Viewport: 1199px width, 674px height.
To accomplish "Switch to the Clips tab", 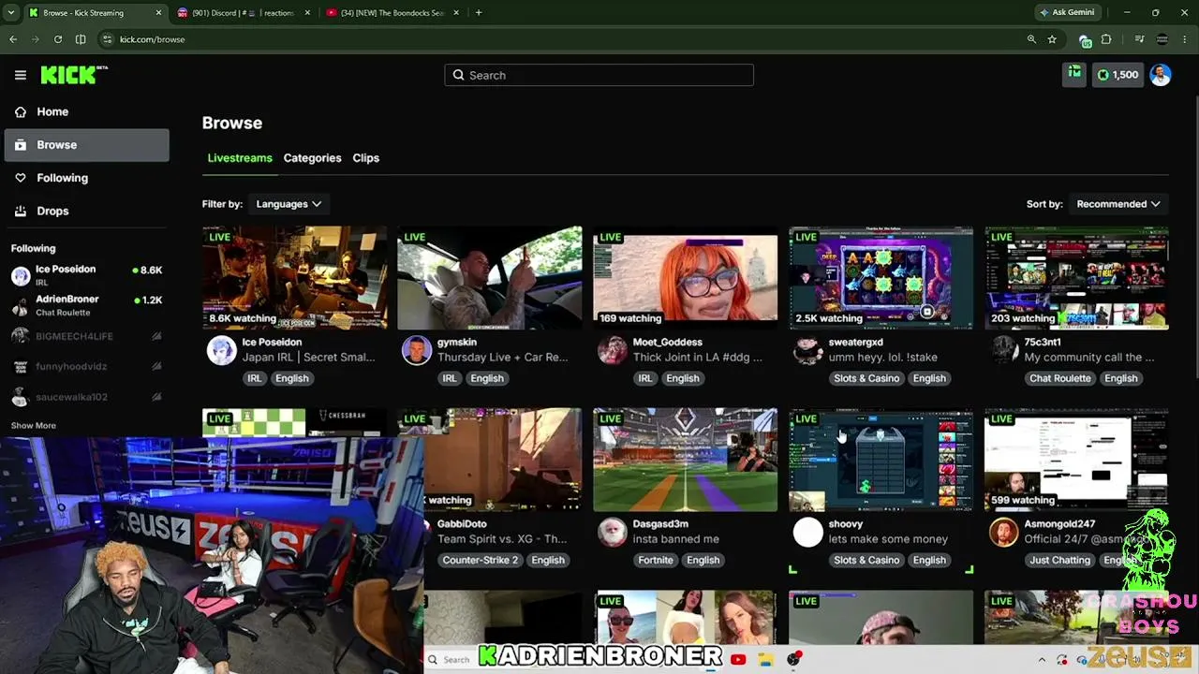I will 365,158.
